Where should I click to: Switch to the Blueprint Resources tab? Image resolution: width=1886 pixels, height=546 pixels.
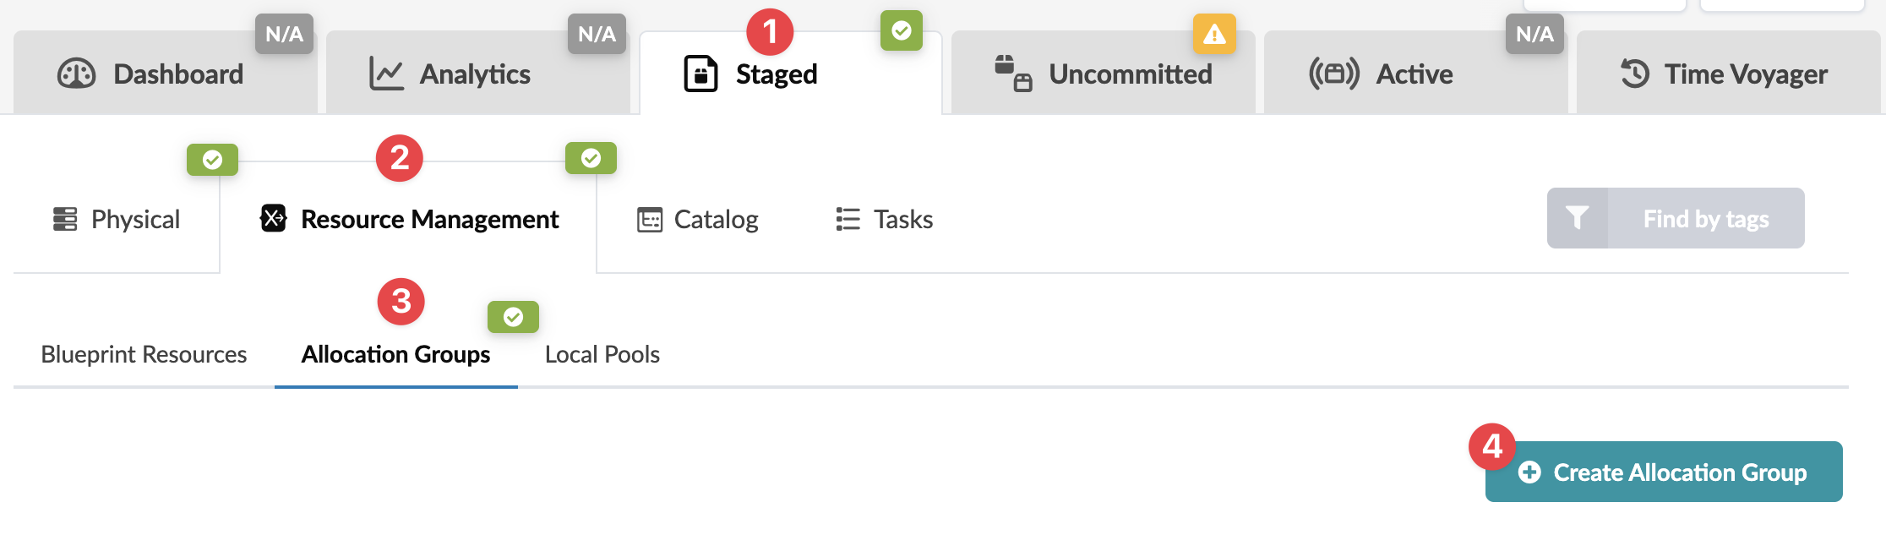pos(144,354)
